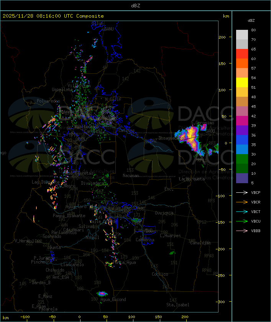Pick the gray 65-70 dBZ swatch
Viewport: 271px width, 322px height.
pos(242,44)
